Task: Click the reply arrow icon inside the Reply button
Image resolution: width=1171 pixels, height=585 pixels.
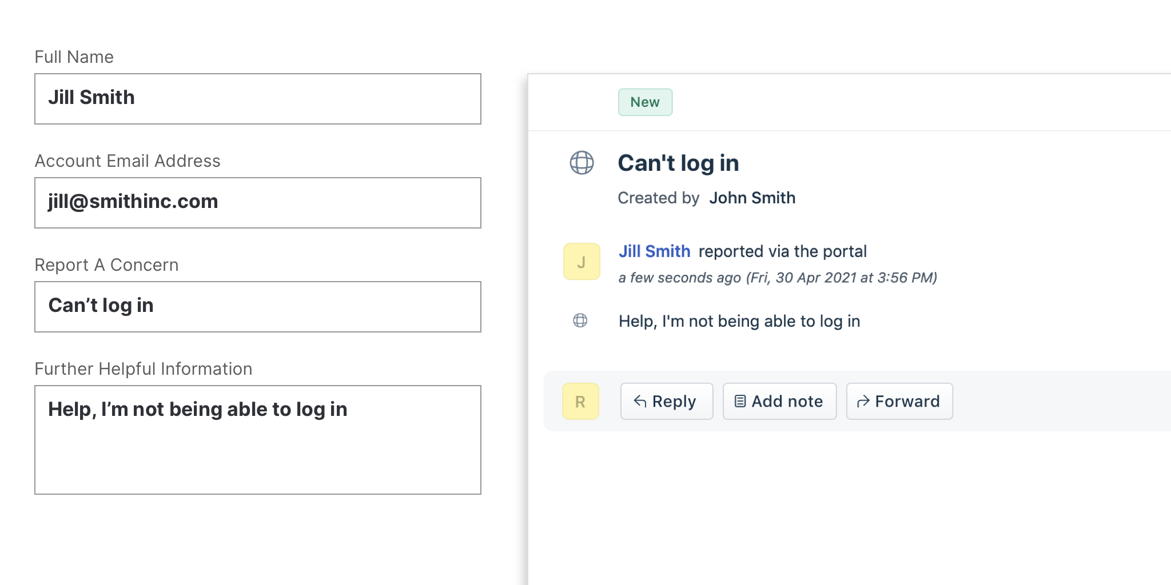Action: [x=640, y=400]
